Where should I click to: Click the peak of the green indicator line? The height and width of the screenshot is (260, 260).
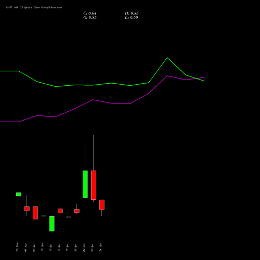[167, 58]
